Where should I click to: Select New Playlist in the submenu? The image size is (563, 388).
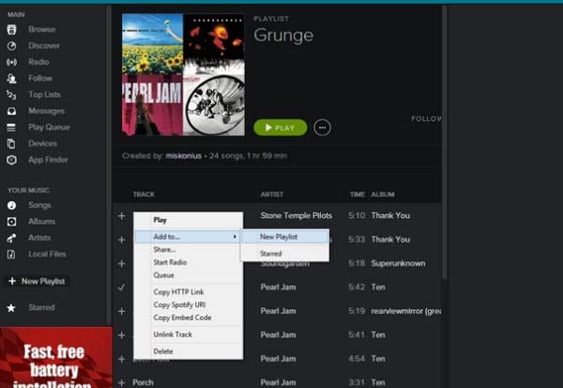(x=284, y=237)
